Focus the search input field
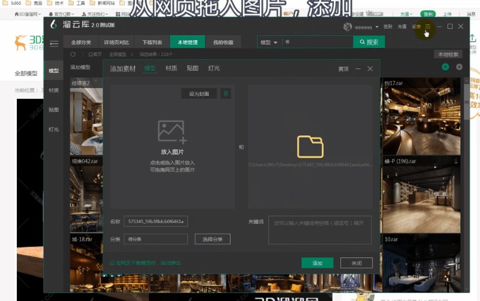Image resolution: width=480 pixels, height=301 pixels. (x=317, y=42)
